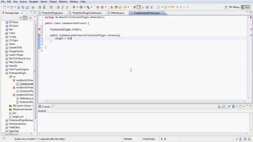Switch to Java perspective
This screenshot has height=142, width=253.
(245, 7)
